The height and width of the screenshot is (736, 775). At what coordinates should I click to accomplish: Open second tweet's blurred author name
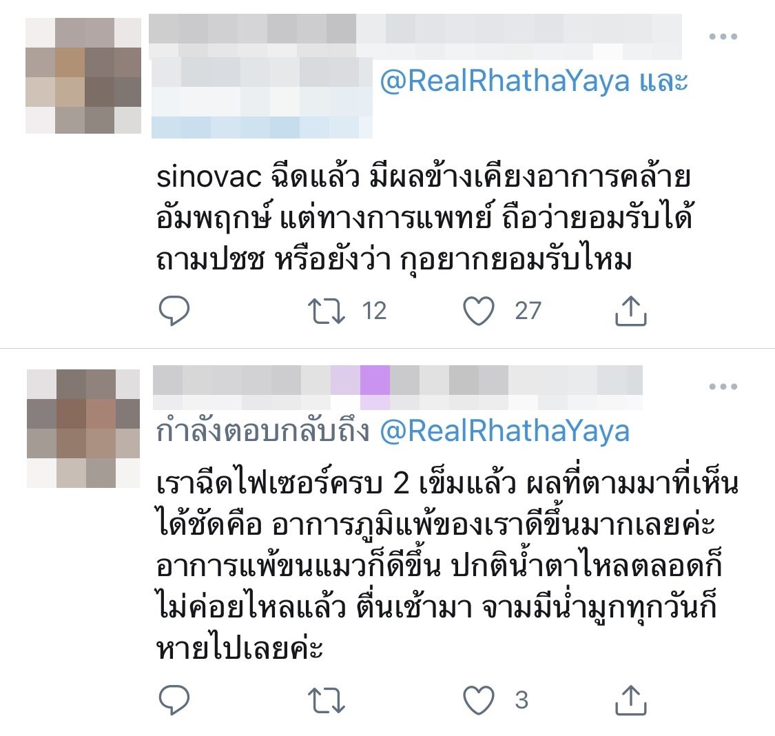click(398, 387)
